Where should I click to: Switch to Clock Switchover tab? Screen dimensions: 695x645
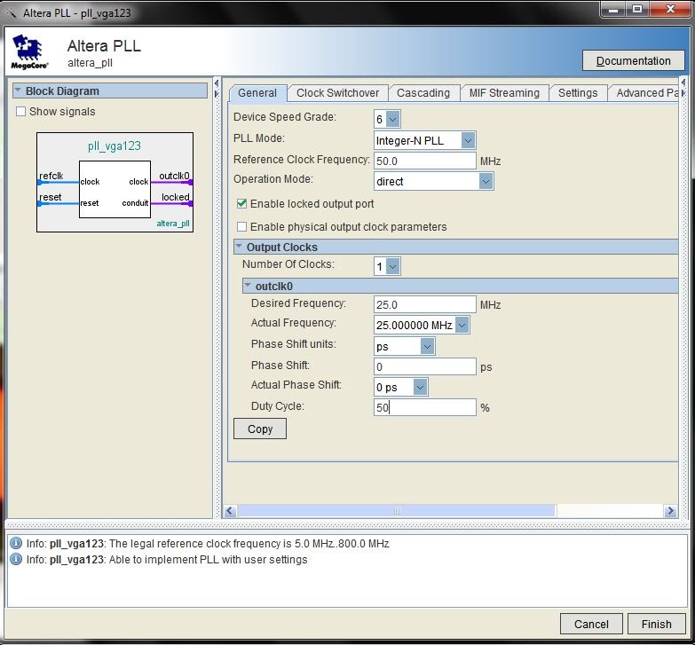(x=338, y=93)
